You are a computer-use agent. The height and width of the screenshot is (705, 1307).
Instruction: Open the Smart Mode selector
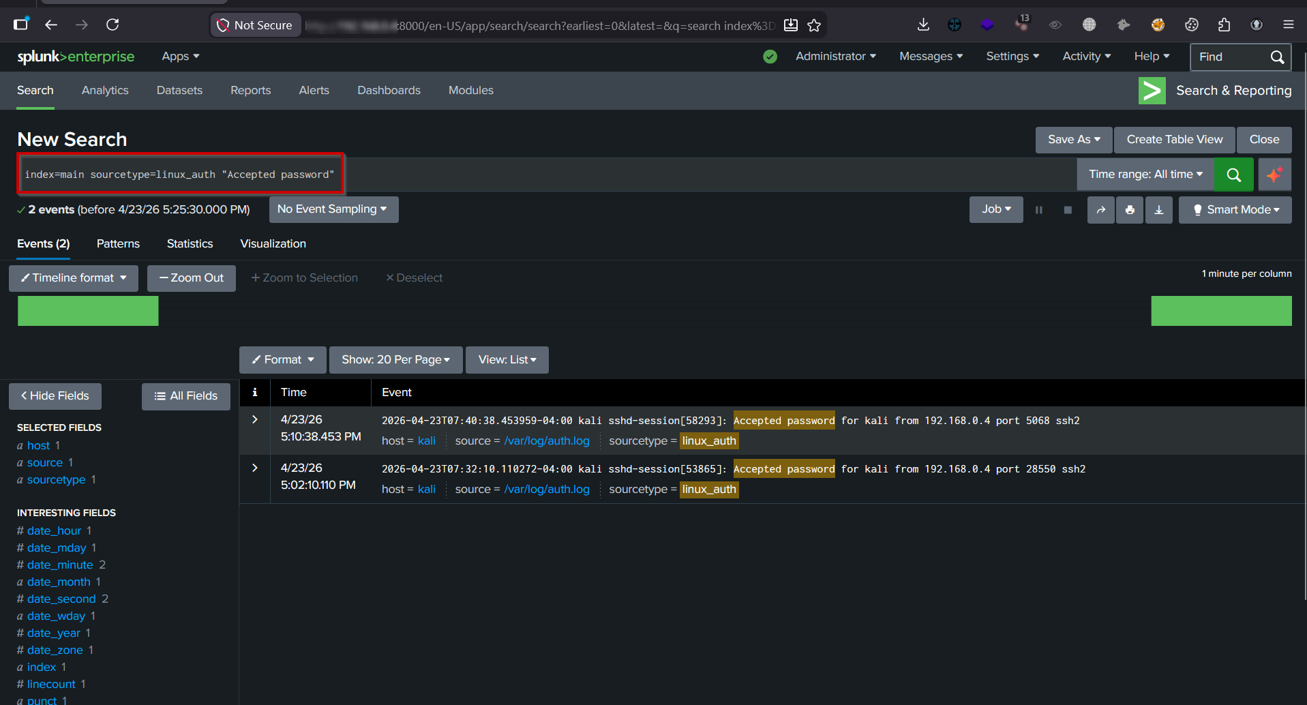pyautogui.click(x=1235, y=210)
